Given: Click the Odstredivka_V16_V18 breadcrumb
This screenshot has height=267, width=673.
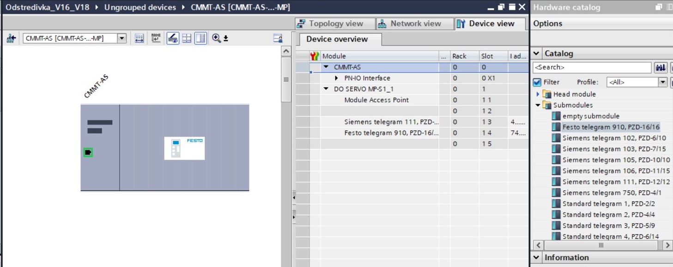Looking at the screenshot, I should (x=48, y=7).
